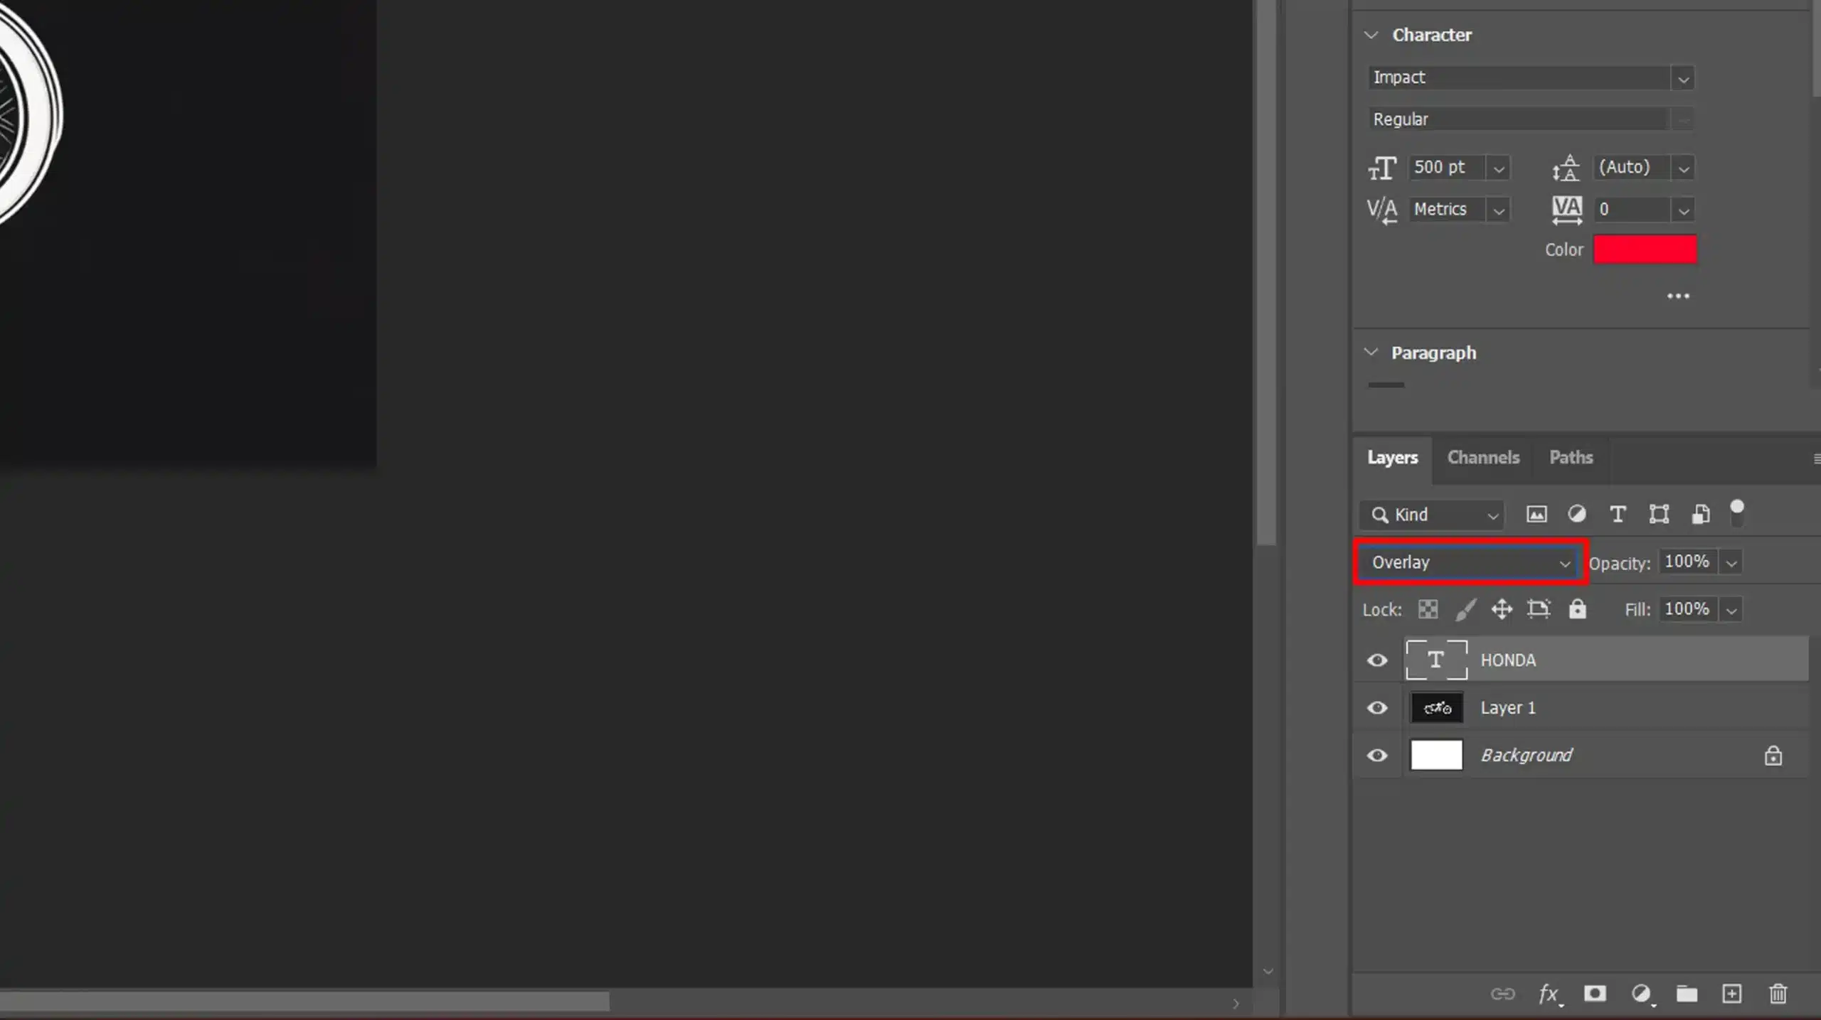Click the shape layer filter icon
This screenshot has height=1020, width=1821.
click(1657, 514)
